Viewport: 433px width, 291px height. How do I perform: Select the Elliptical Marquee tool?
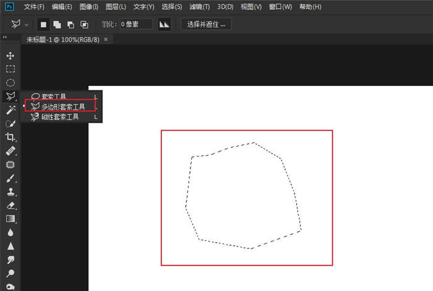coord(11,82)
